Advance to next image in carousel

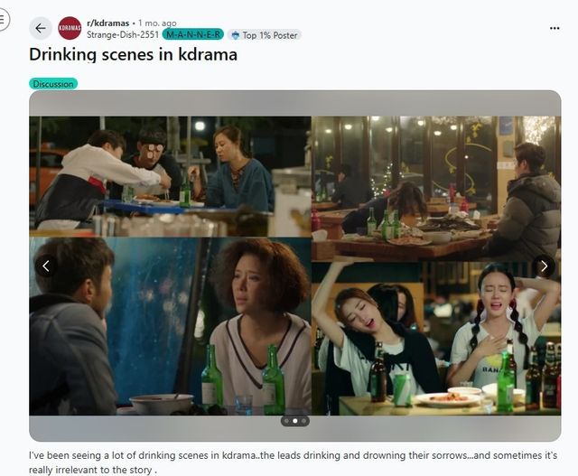tap(544, 266)
